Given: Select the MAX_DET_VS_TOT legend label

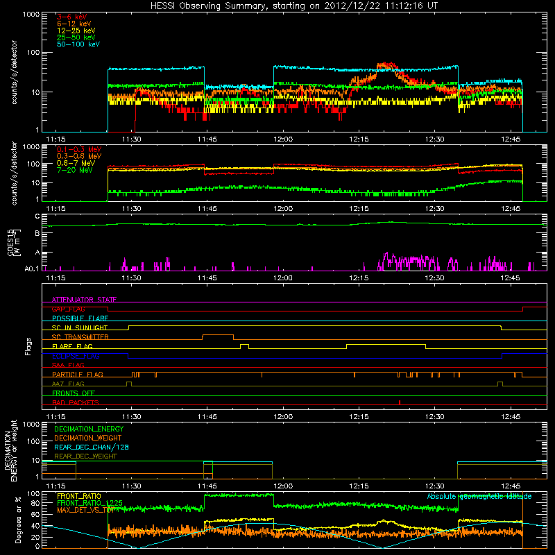Looking at the screenshot, I should coord(85,510).
